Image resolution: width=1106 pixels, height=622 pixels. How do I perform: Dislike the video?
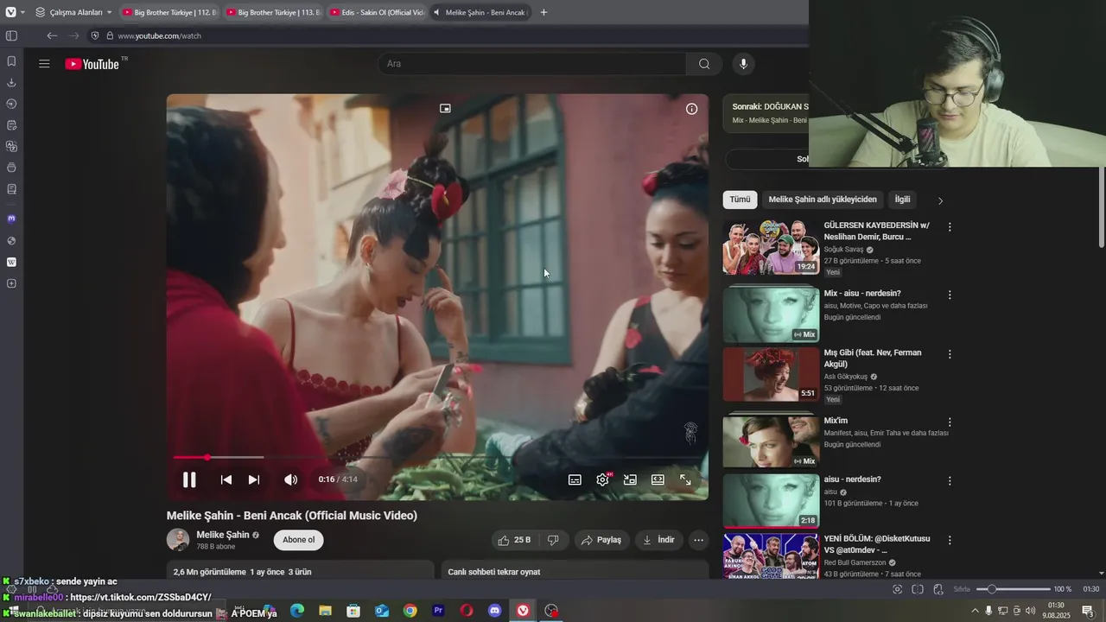[553, 540]
